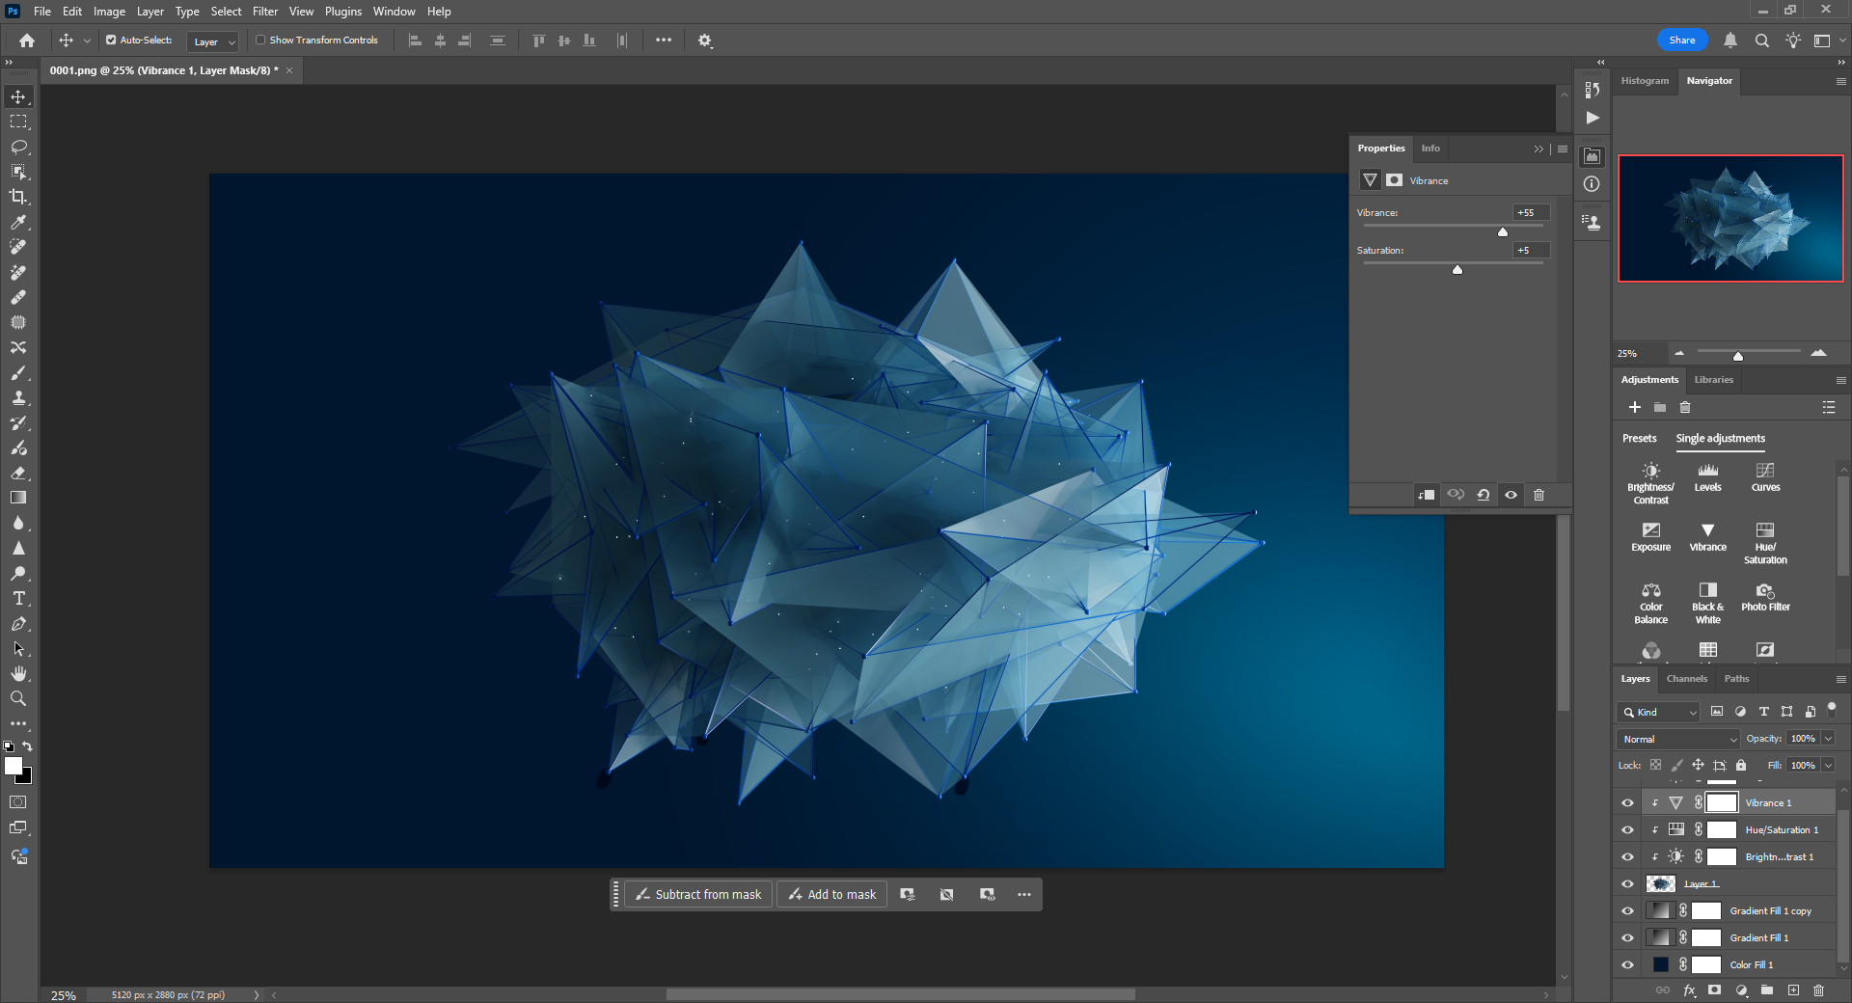Hide the Hue/Saturation 1 layer
1852x1003 pixels.
[x=1627, y=829]
